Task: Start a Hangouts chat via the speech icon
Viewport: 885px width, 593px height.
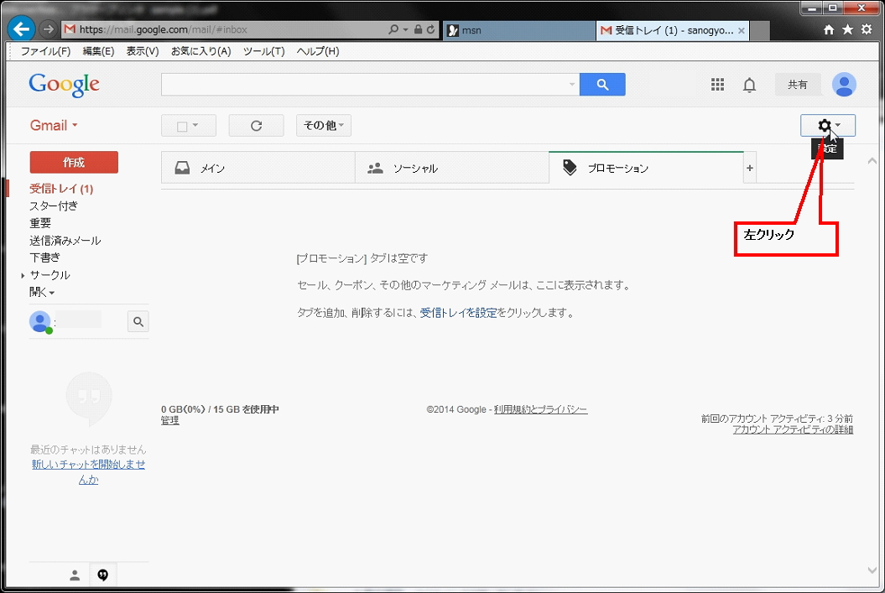Action: point(102,575)
